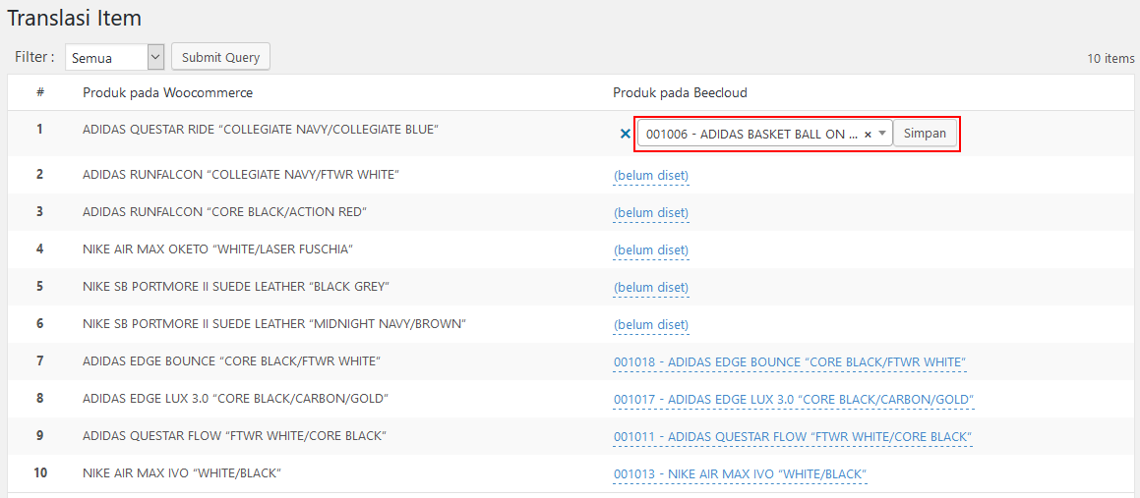This screenshot has width=1140, height=498.
Task: Open the 001017 - ADIDAS EDGE LUX 3.0 link
Action: click(793, 400)
